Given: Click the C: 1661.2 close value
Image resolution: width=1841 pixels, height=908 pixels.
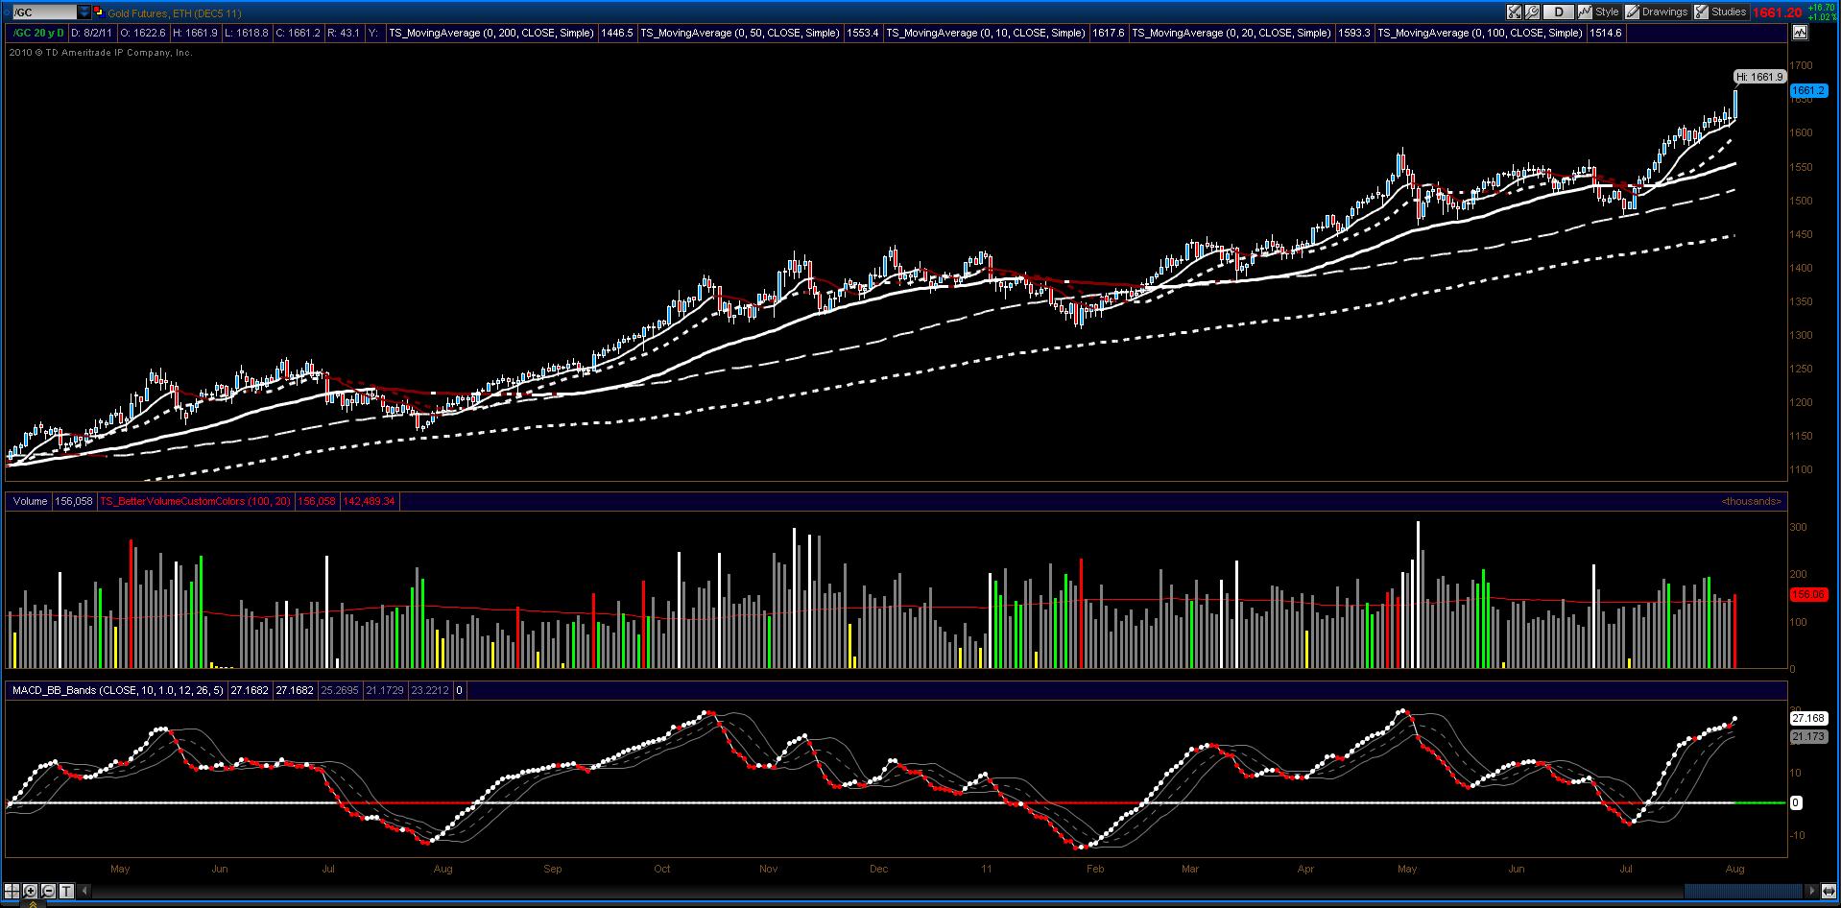Looking at the screenshot, I should [298, 33].
